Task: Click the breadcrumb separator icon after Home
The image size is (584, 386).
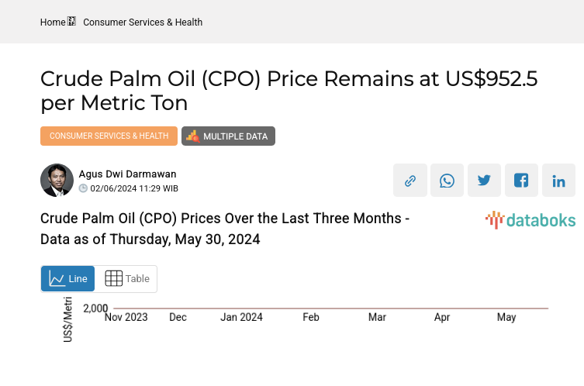Action: [x=72, y=22]
